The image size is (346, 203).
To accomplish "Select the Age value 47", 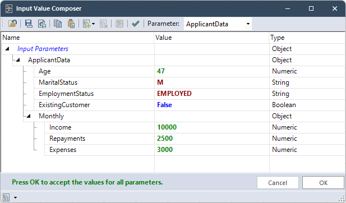I will (x=161, y=71).
